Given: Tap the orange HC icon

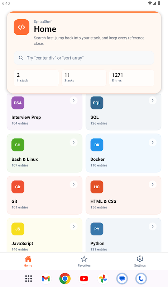Looking at the screenshot, I should coord(97,187).
